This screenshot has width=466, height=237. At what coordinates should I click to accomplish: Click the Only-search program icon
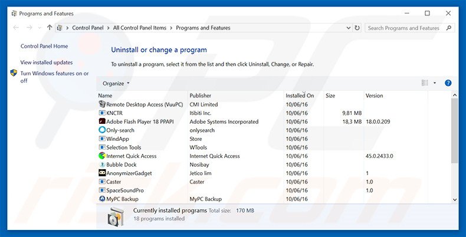click(x=102, y=130)
